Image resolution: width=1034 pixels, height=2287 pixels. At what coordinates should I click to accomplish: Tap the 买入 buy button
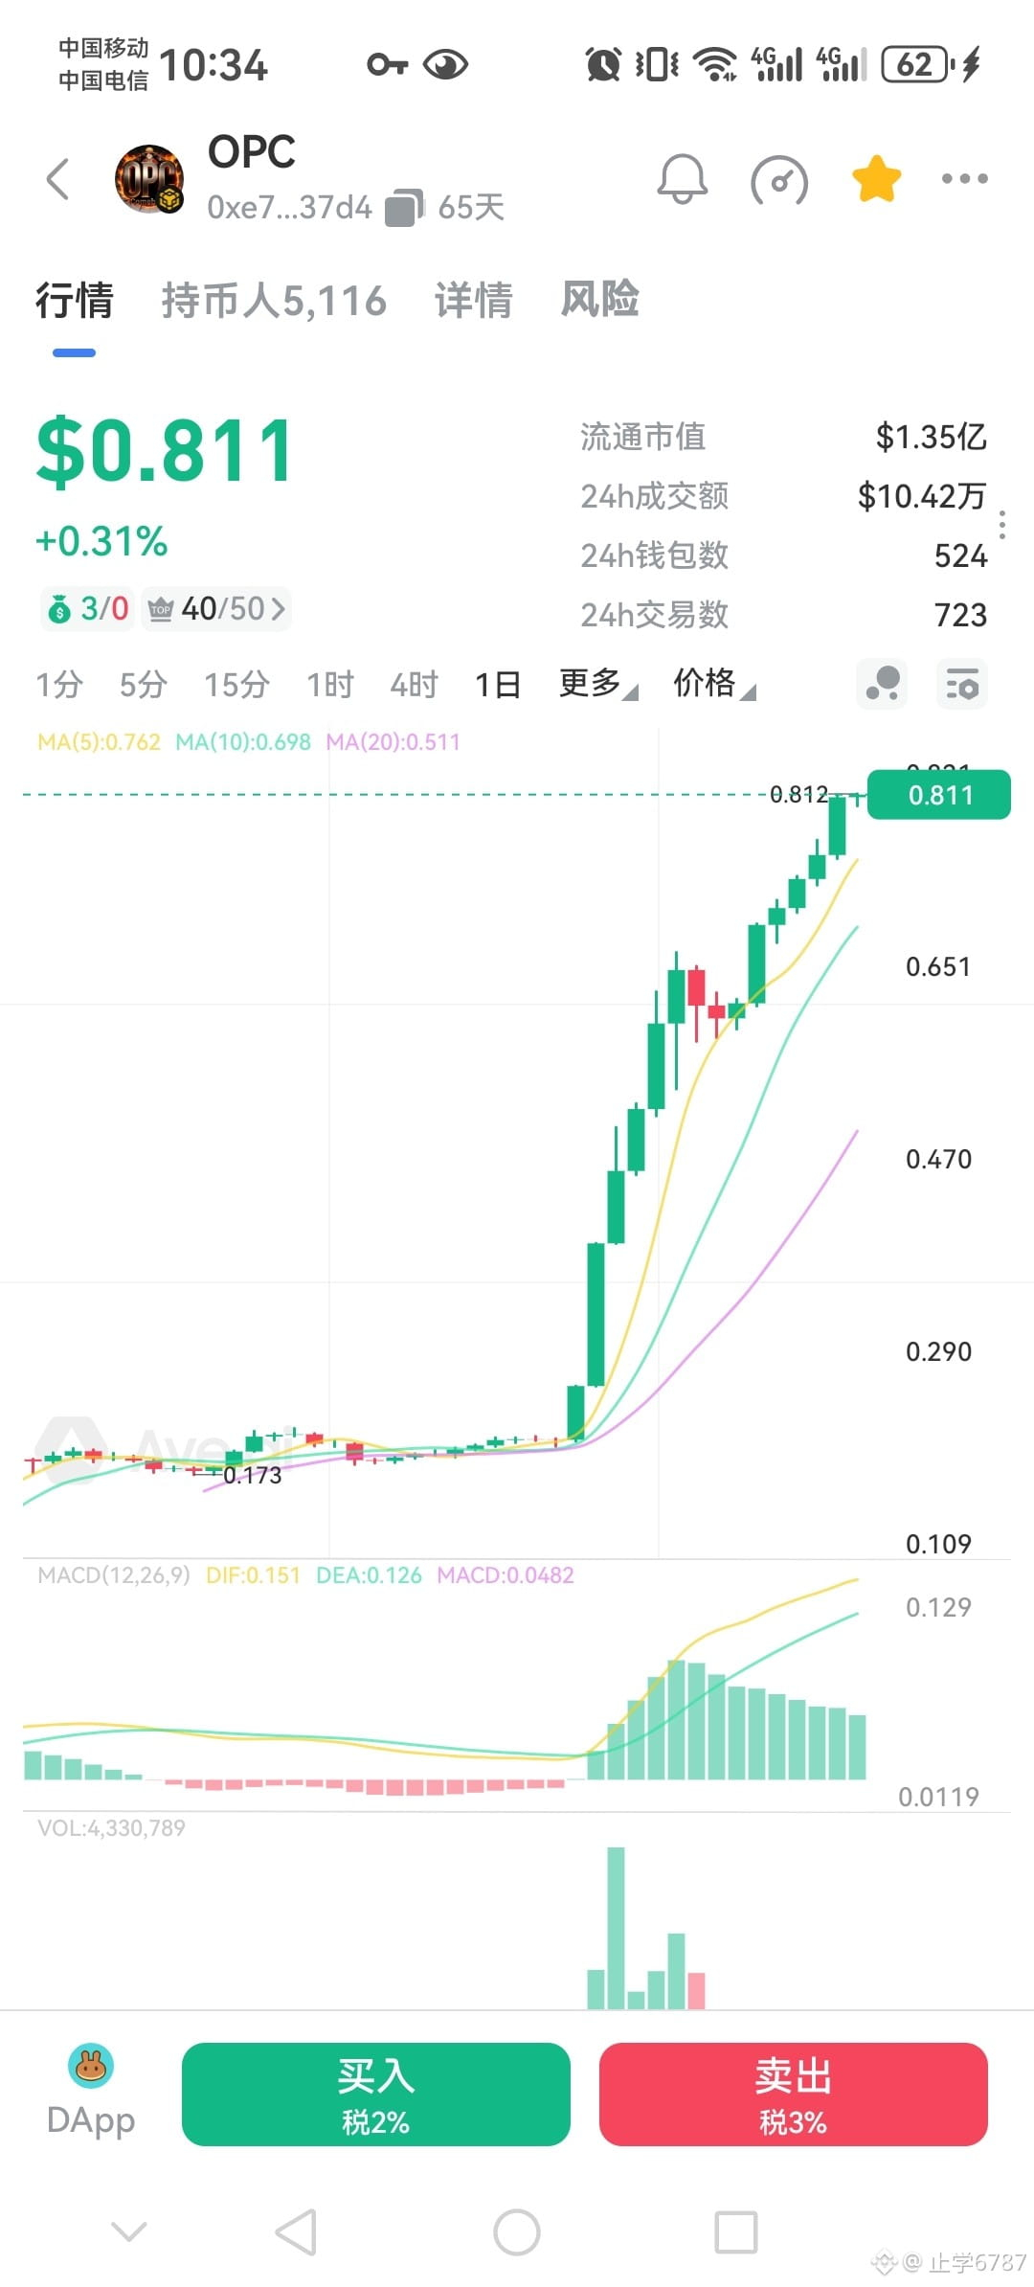click(x=375, y=2095)
